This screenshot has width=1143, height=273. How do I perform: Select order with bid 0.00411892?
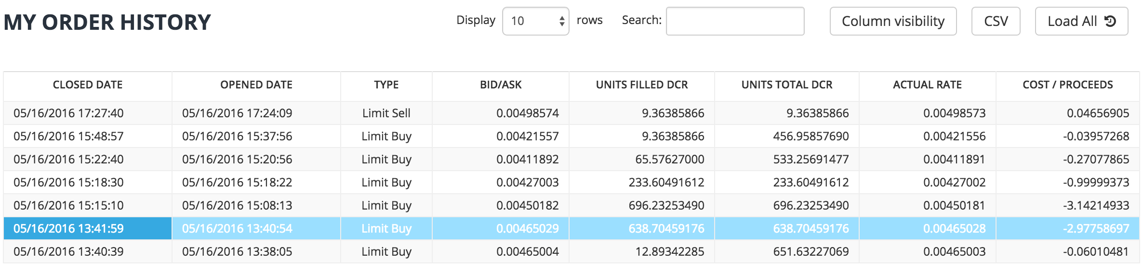pyautogui.click(x=528, y=159)
